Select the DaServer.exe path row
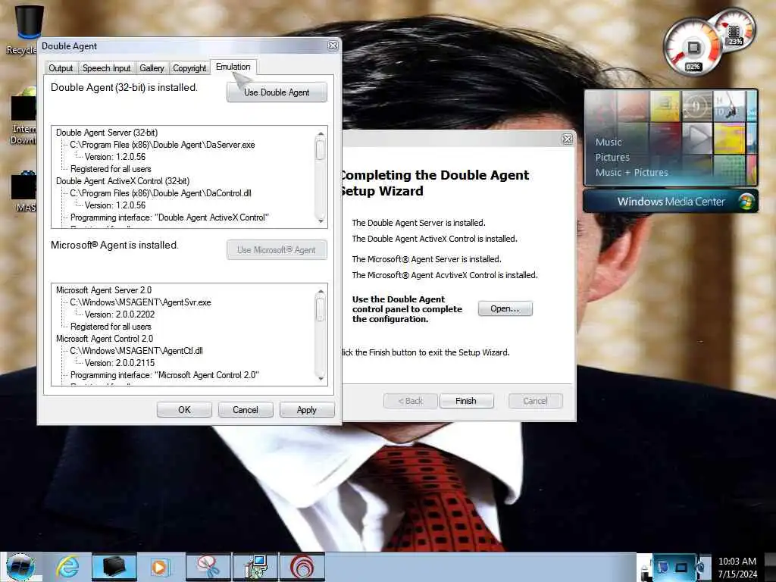This screenshot has height=582, width=776. (162, 145)
